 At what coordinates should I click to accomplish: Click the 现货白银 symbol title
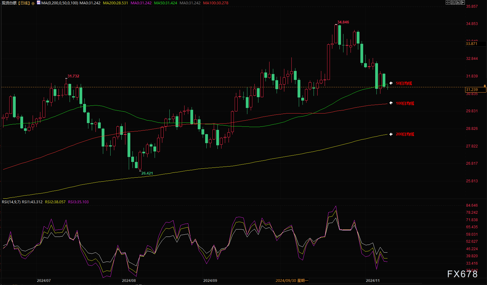click(x=9, y=3)
